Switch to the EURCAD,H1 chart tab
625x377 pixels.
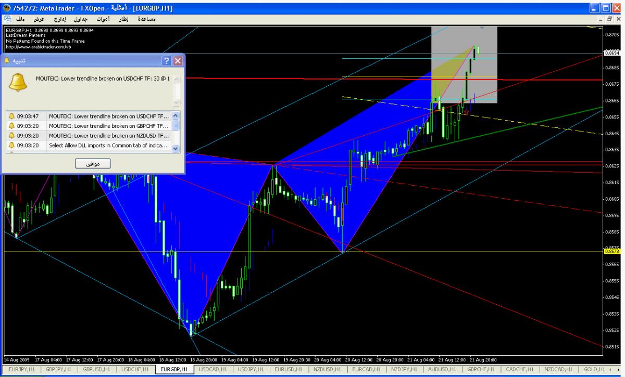click(367, 369)
